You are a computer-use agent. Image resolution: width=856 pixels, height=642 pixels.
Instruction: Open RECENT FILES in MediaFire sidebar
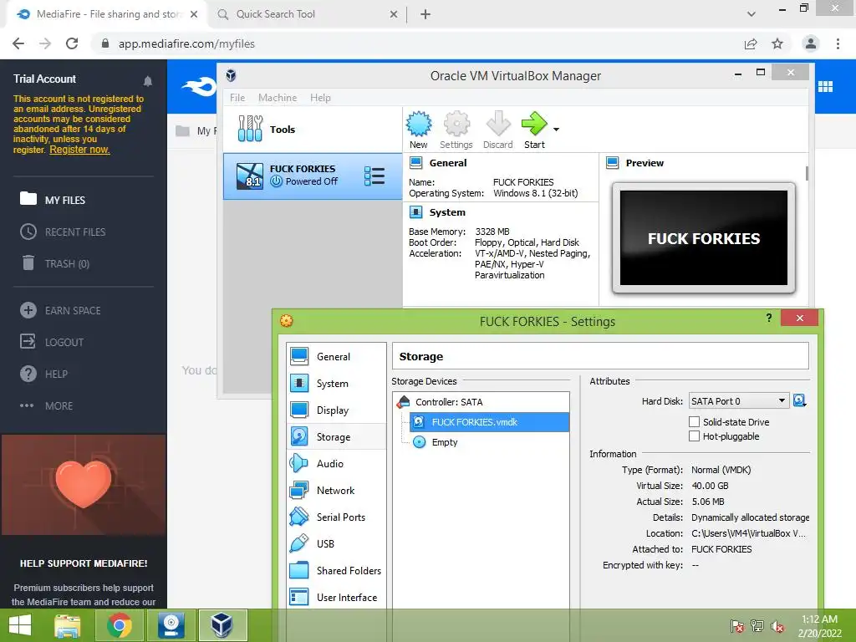[x=63, y=232]
